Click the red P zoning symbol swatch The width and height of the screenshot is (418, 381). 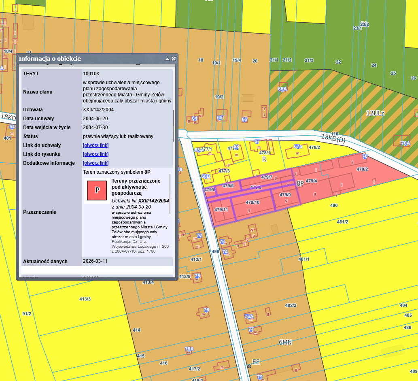pyautogui.click(x=97, y=190)
